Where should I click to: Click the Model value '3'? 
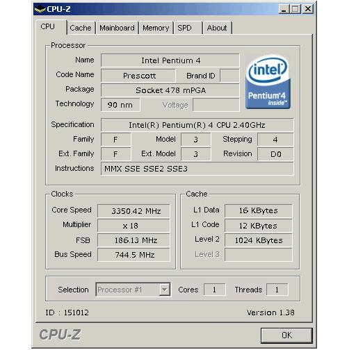click(x=196, y=140)
